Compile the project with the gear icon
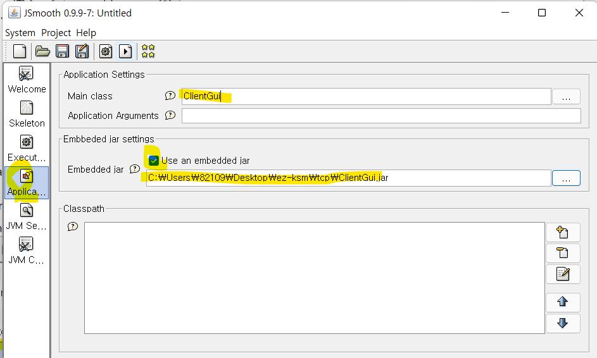The height and width of the screenshot is (358, 597). [106, 51]
